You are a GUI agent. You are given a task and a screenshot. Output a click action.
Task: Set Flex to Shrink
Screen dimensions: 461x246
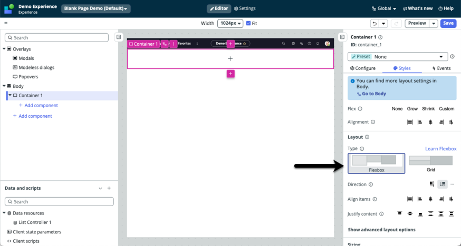(x=428, y=109)
